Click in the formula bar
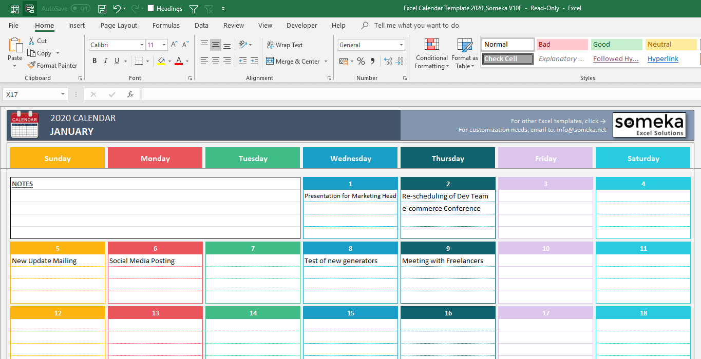 pos(421,94)
